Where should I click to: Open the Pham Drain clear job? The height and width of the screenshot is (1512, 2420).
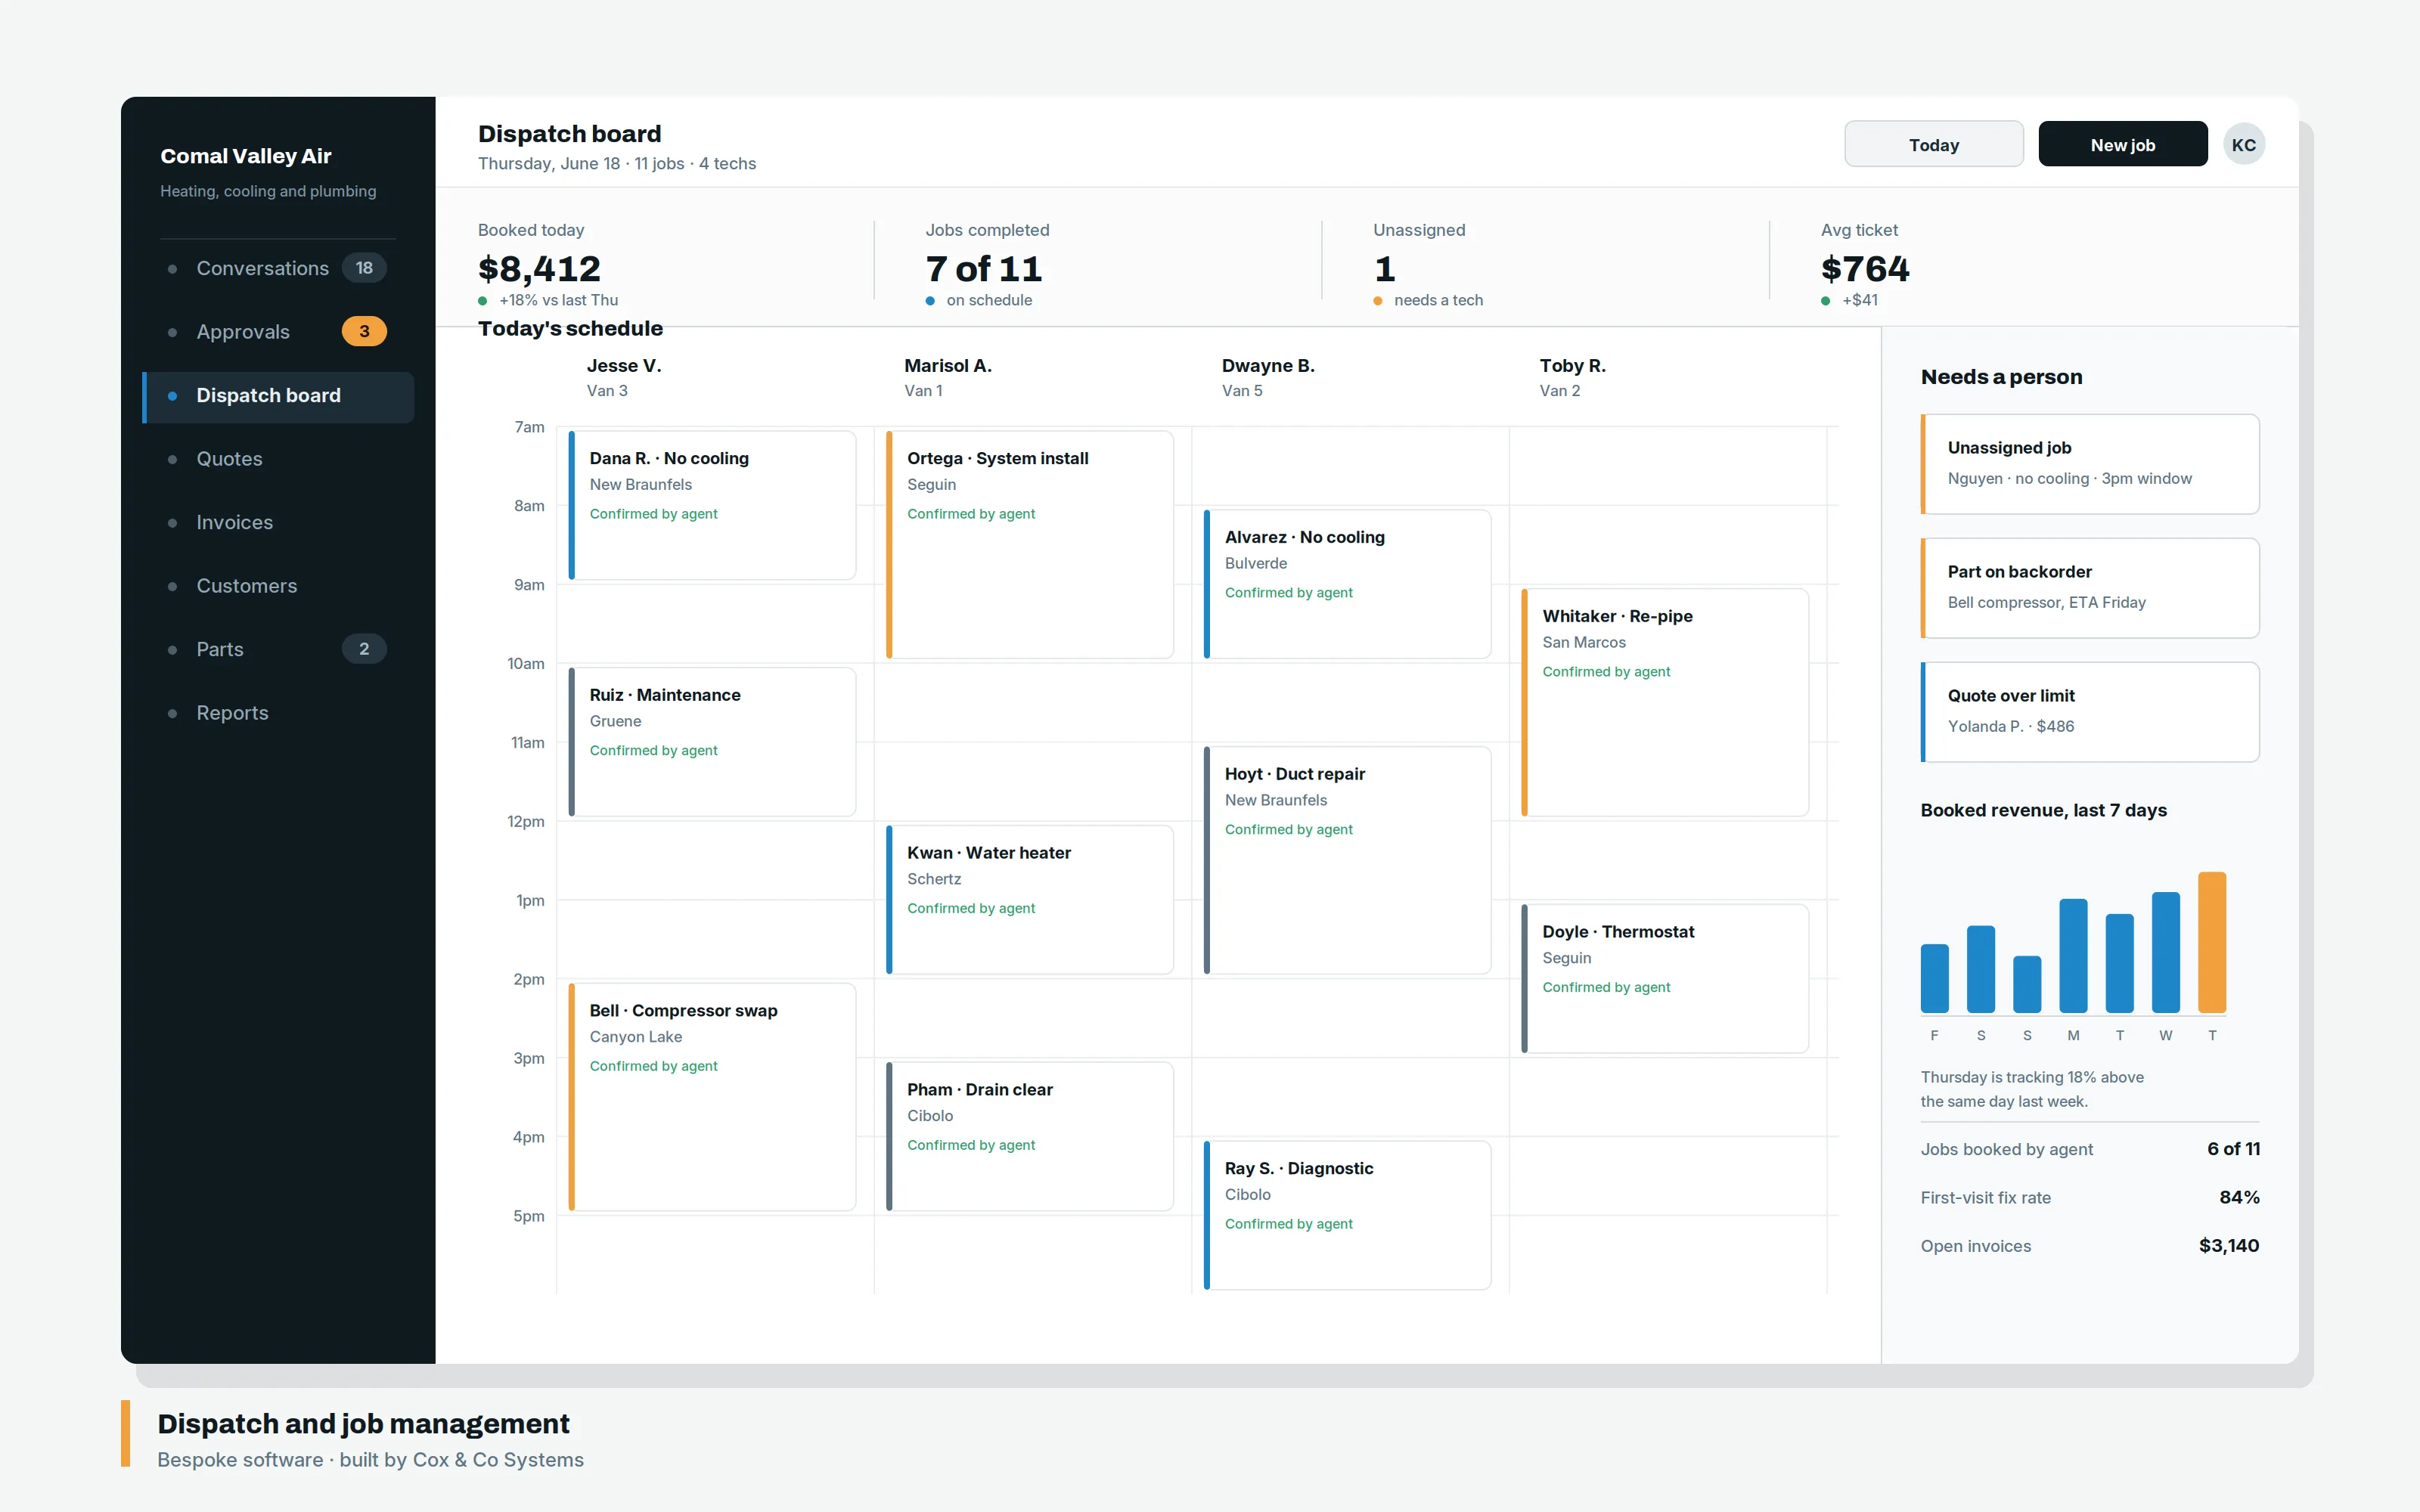point(1029,1137)
